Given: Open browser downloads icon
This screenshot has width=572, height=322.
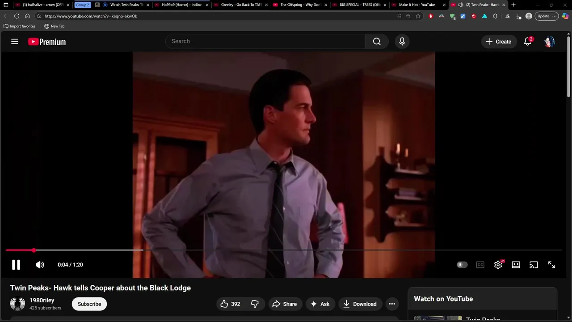Looking at the screenshot, I should tap(518, 16).
